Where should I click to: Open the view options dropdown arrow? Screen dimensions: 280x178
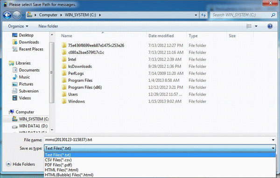256,26
